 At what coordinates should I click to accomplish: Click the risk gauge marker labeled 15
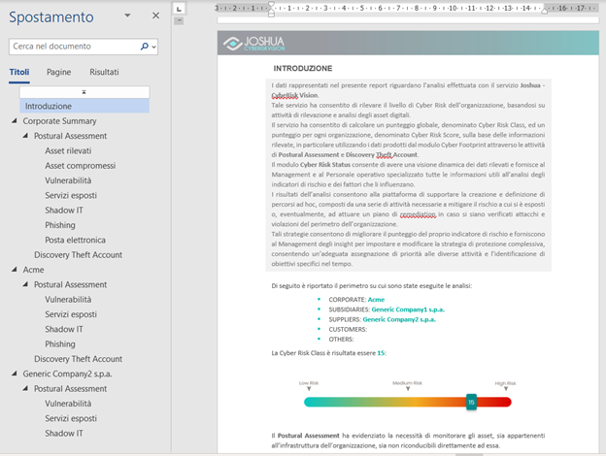tap(471, 402)
